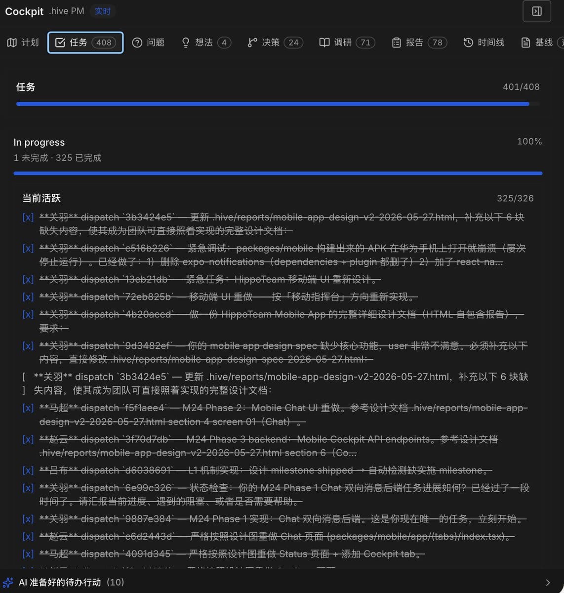Click the Cockpit title
The height and width of the screenshot is (593, 564).
[24, 11]
